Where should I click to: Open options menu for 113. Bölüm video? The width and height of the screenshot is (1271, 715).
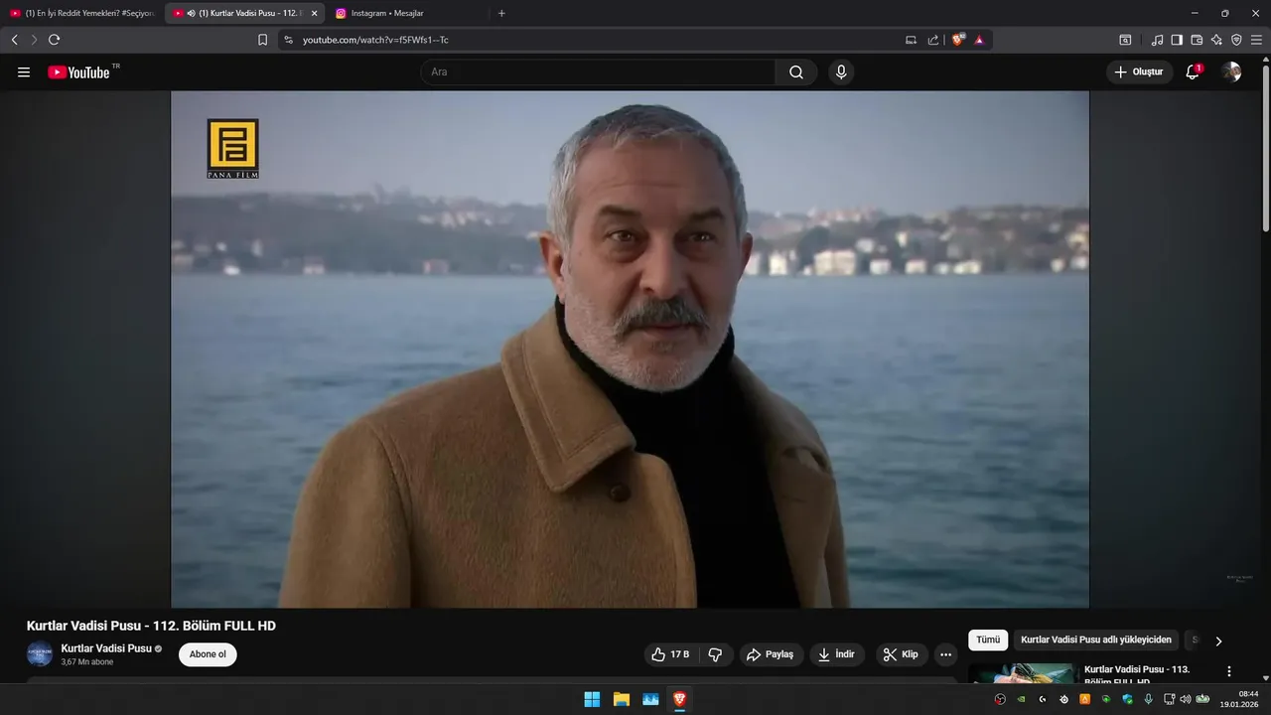coord(1229,671)
